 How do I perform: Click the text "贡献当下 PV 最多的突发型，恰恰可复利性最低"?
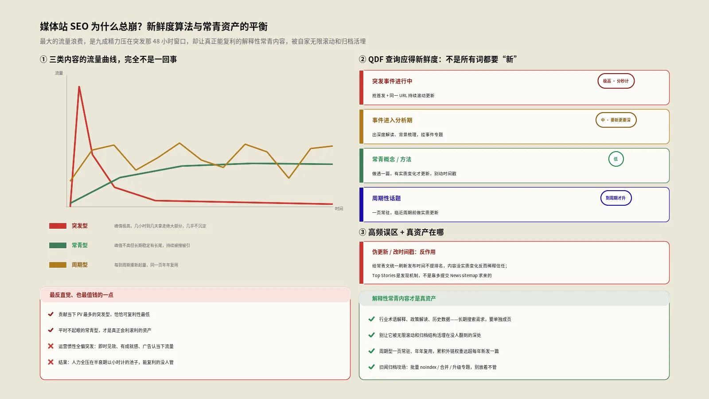104,314
